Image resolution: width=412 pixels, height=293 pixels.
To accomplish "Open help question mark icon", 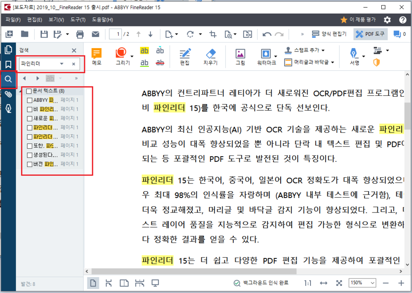I will 403,20.
